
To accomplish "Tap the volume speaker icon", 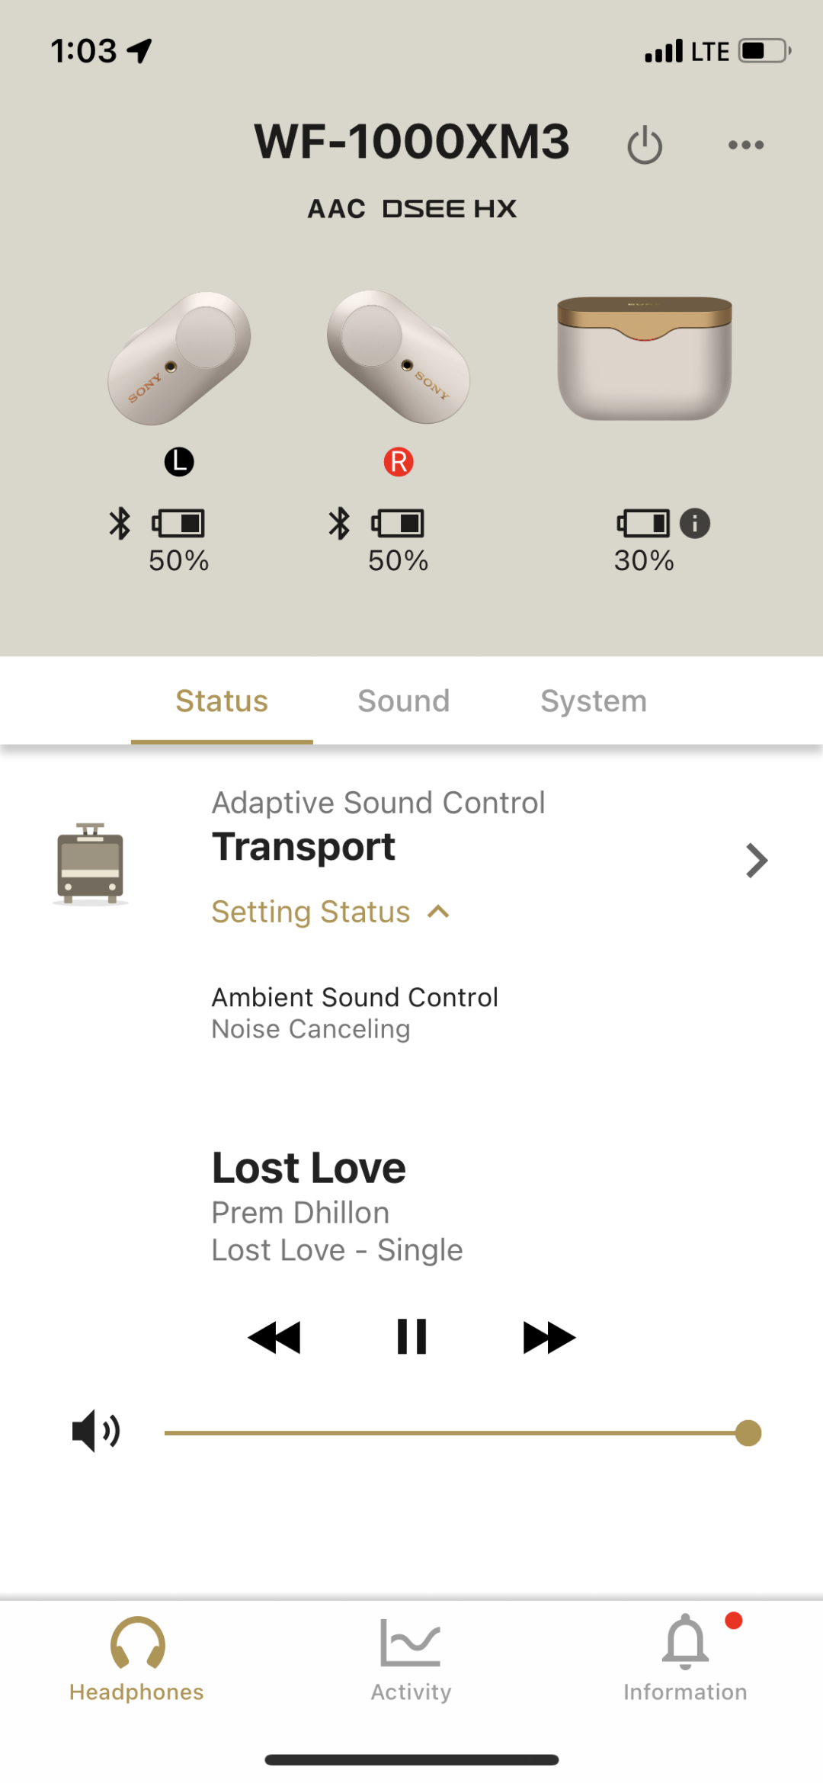I will pyautogui.click(x=95, y=1431).
